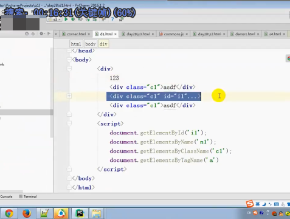Click the help question mark icon
Image resolution: width=290 pixels, height=219 pixels.
coord(112,19)
